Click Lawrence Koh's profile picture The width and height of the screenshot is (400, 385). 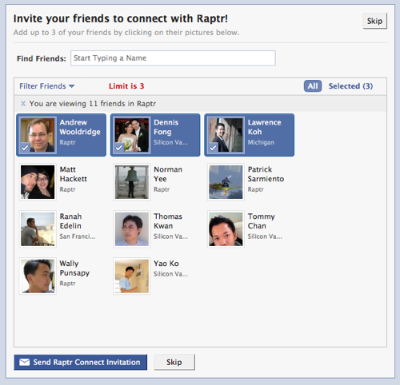[226, 135]
